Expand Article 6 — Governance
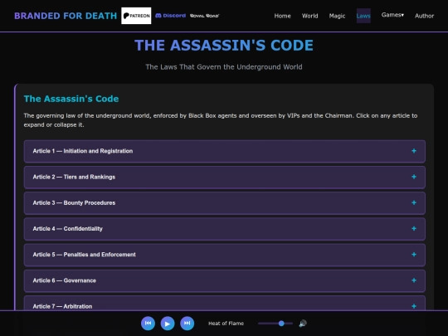448x336 pixels. click(x=225, y=280)
